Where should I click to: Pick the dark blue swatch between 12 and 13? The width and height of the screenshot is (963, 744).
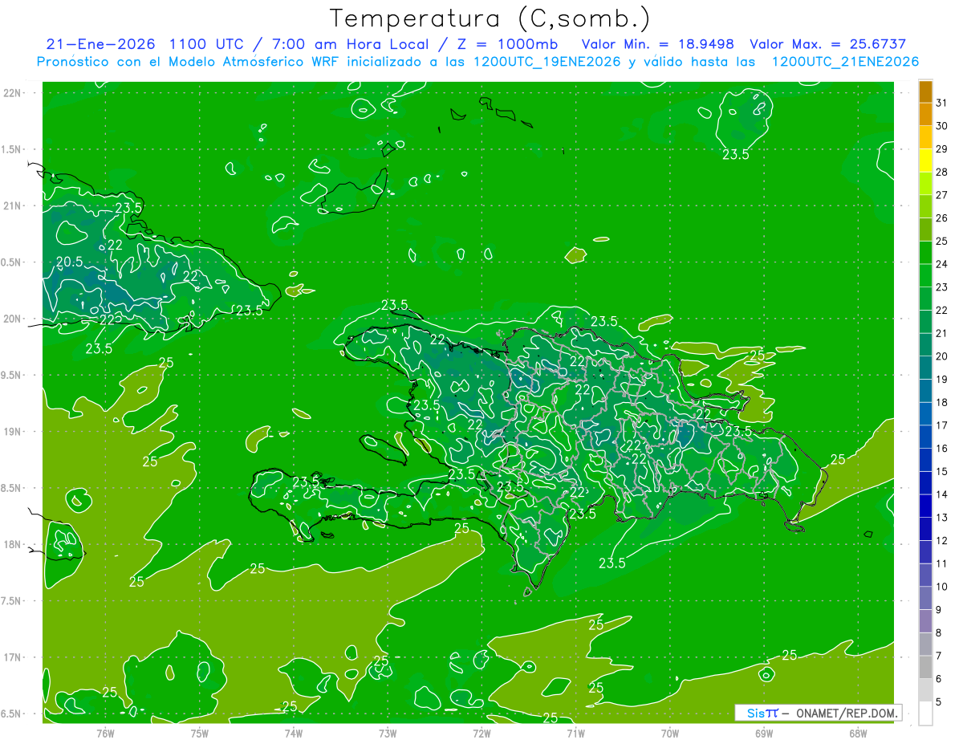925,529
